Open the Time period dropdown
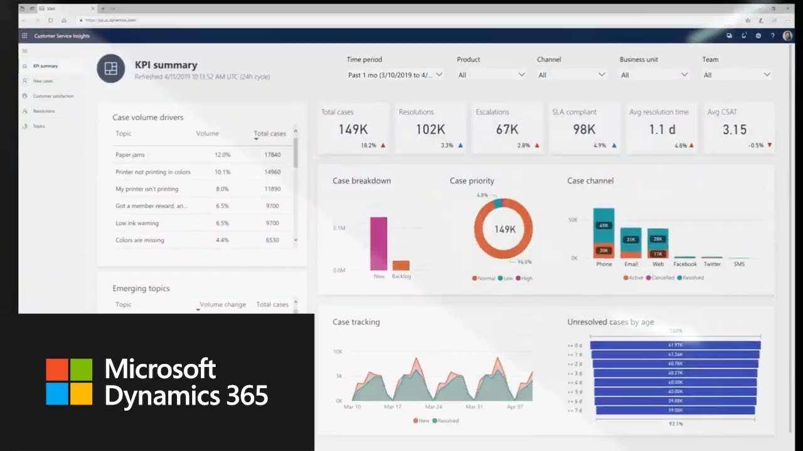Image resolution: width=803 pixels, height=451 pixels. pos(395,74)
